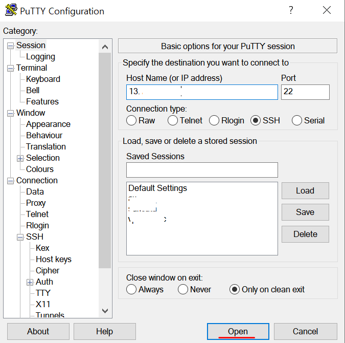Choose Always for close window on exit
Image resolution: width=345 pixels, height=343 pixels.
131,289
